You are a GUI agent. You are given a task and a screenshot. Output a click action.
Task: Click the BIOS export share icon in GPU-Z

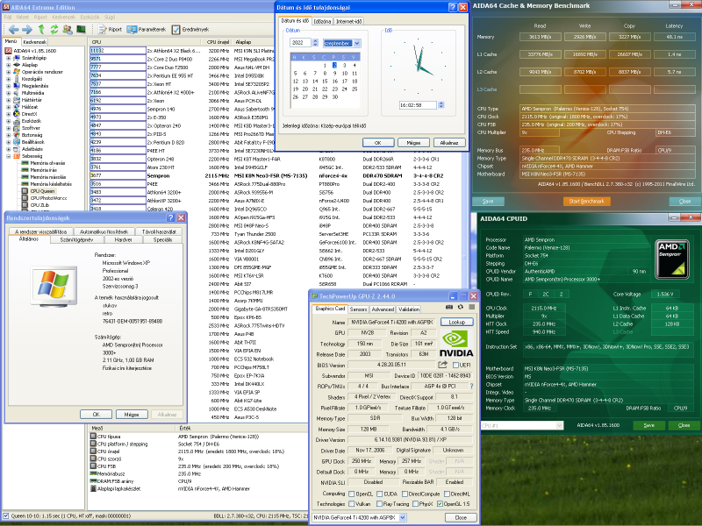click(443, 365)
